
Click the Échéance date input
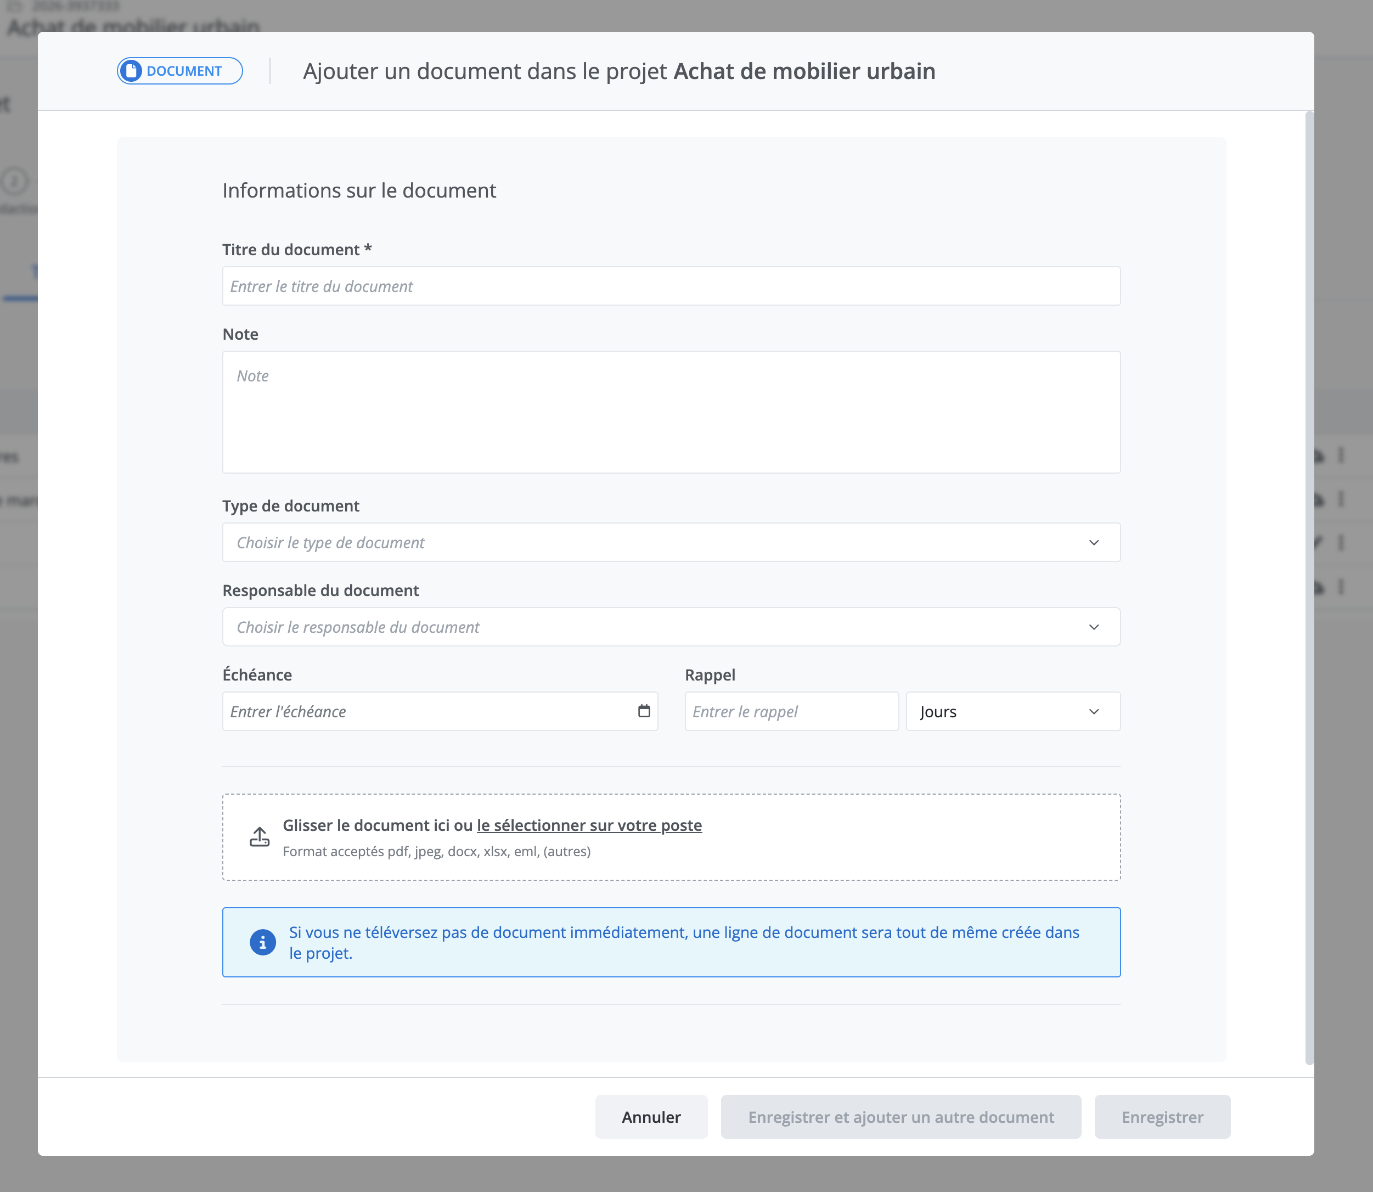440,711
